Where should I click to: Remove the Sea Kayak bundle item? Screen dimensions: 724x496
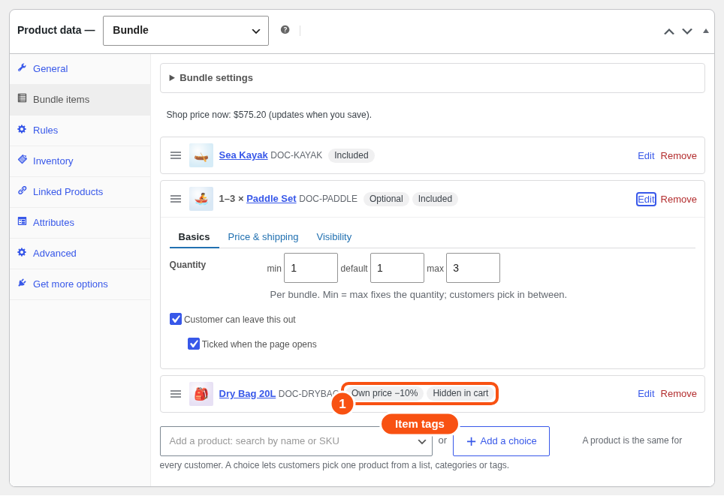[x=678, y=156]
